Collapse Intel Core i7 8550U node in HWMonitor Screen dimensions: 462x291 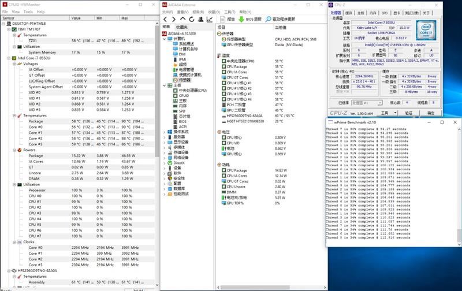coord(9,58)
